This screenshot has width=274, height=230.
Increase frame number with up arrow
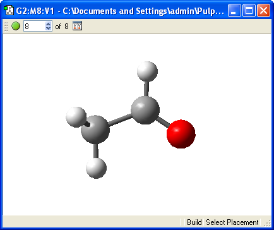click(x=49, y=24)
